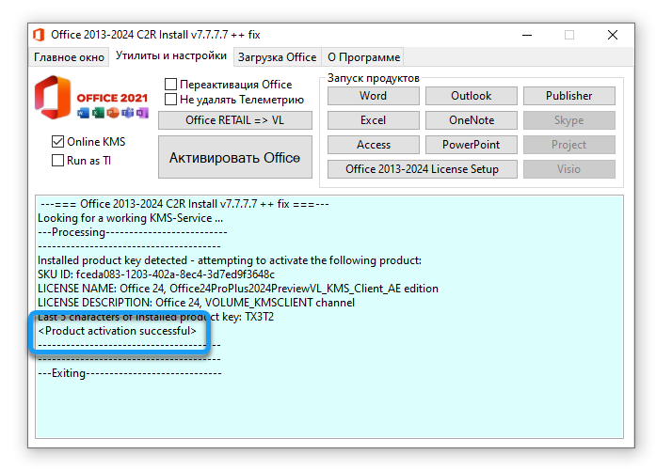Viewport: 656px width, 470px height.
Task: Click Looking for a working KMS-Service line
Action: click(x=130, y=218)
